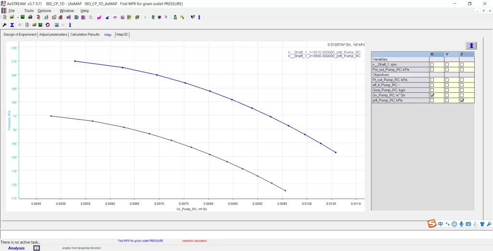Click legend entry n__Shaft_1_2=3900 prtt_Pump_RC
The image size is (493, 251).
pos(324,56)
